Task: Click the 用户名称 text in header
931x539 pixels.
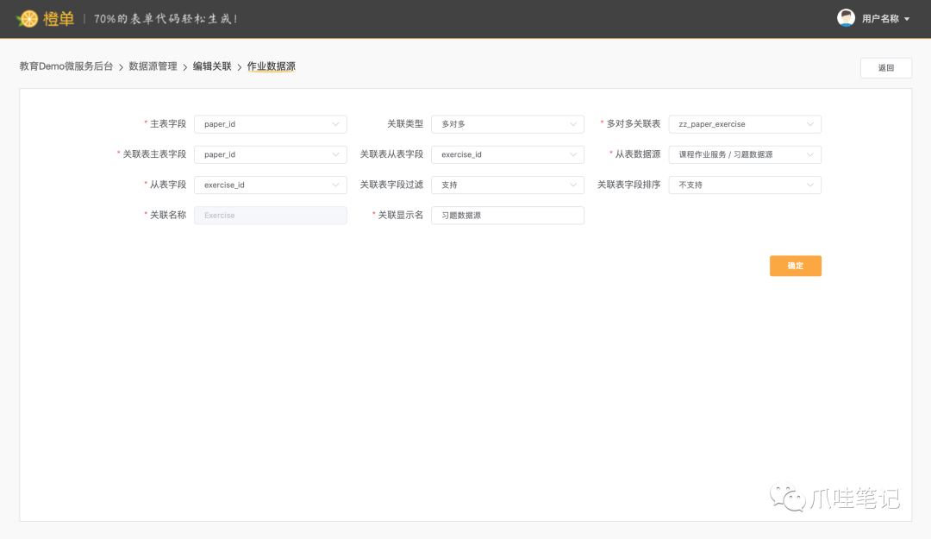Action: [x=880, y=19]
